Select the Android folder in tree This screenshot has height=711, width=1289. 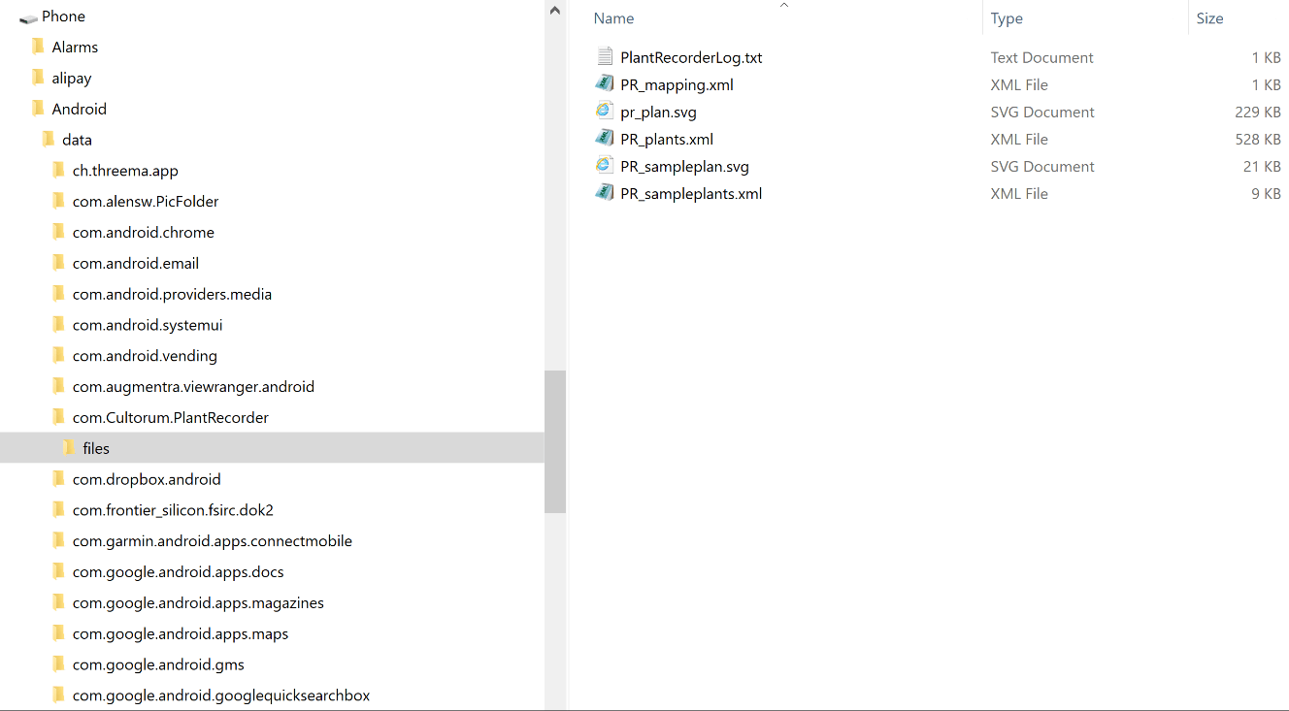tap(79, 109)
